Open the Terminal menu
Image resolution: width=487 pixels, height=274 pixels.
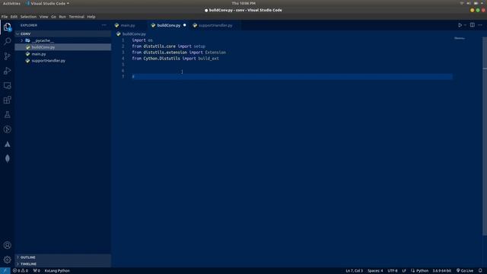76,17
